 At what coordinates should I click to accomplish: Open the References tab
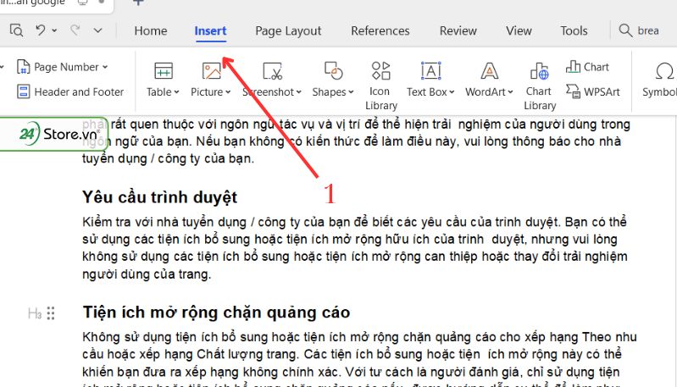point(380,30)
